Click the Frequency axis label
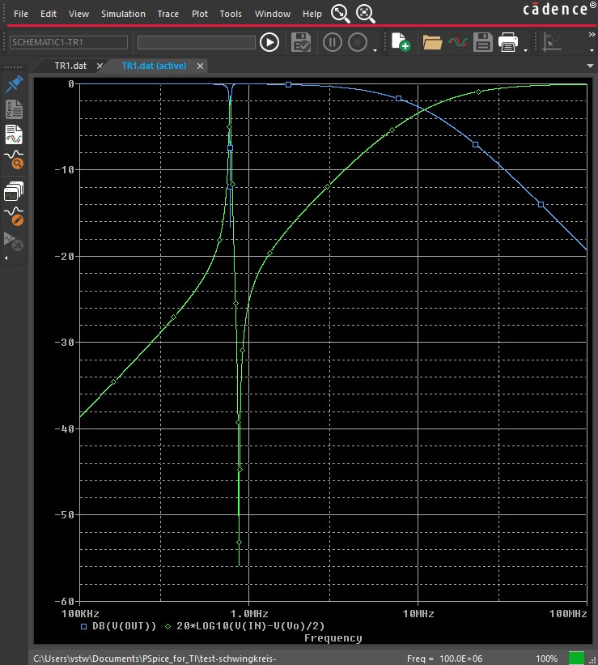 [x=333, y=638]
